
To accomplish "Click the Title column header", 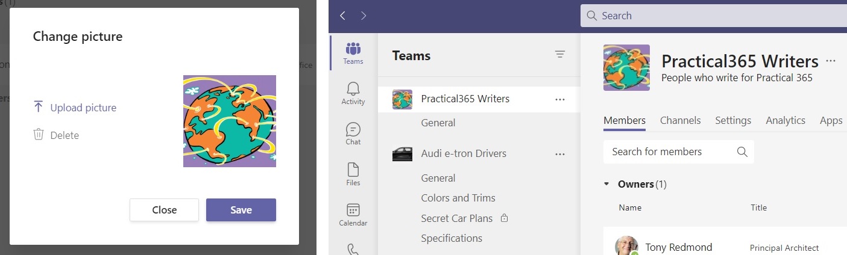I will [758, 207].
